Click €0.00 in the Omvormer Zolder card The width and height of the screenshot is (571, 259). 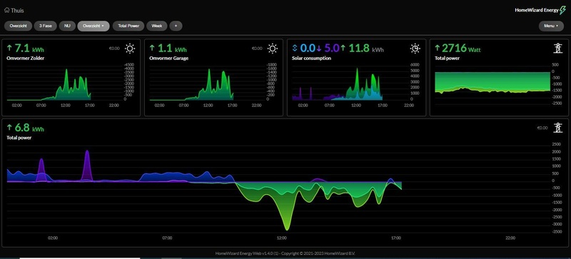click(114, 48)
